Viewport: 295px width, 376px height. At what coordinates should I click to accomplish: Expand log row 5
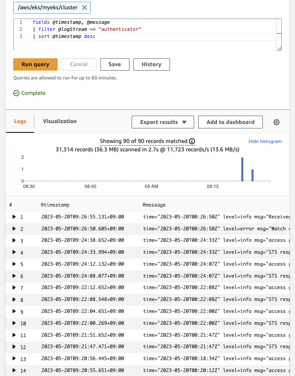pyautogui.click(x=14, y=264)
